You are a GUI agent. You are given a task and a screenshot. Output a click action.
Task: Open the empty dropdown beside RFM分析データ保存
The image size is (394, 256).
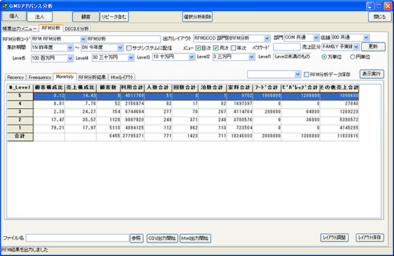(298, 75)
